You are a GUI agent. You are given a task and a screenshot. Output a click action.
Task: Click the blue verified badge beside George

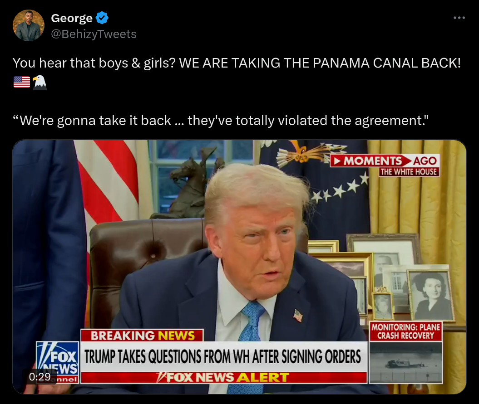(102, 18)
